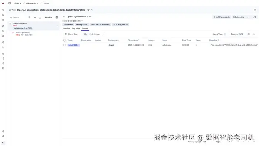Click Source column header
Screen dimensions: 259x146
pos(151,40)
